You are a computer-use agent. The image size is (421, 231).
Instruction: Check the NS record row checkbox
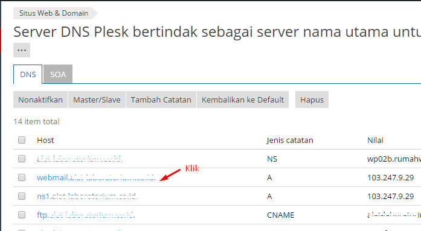(x=22, y=159)
